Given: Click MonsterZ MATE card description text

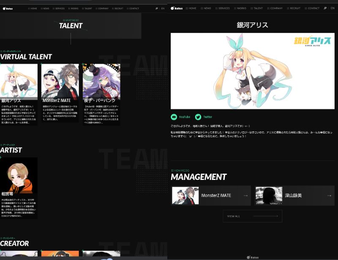Looking at the screenshot, I should tap(60, 113).
